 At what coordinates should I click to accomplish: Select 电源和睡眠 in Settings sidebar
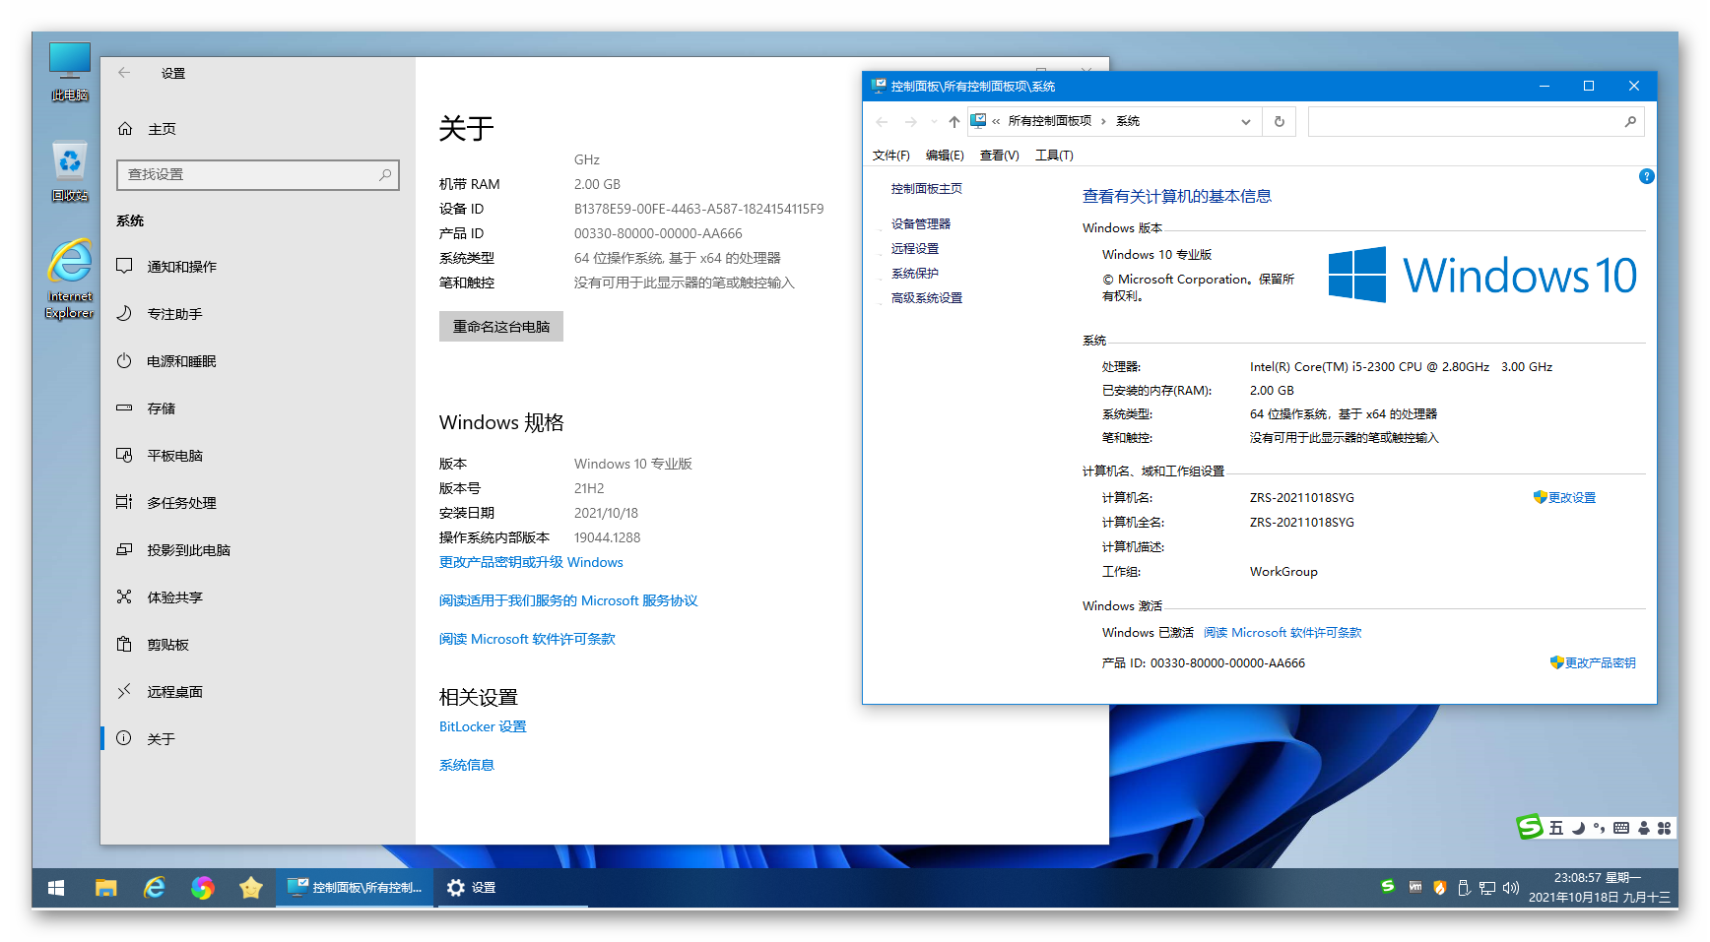click(x=258, y=361)
